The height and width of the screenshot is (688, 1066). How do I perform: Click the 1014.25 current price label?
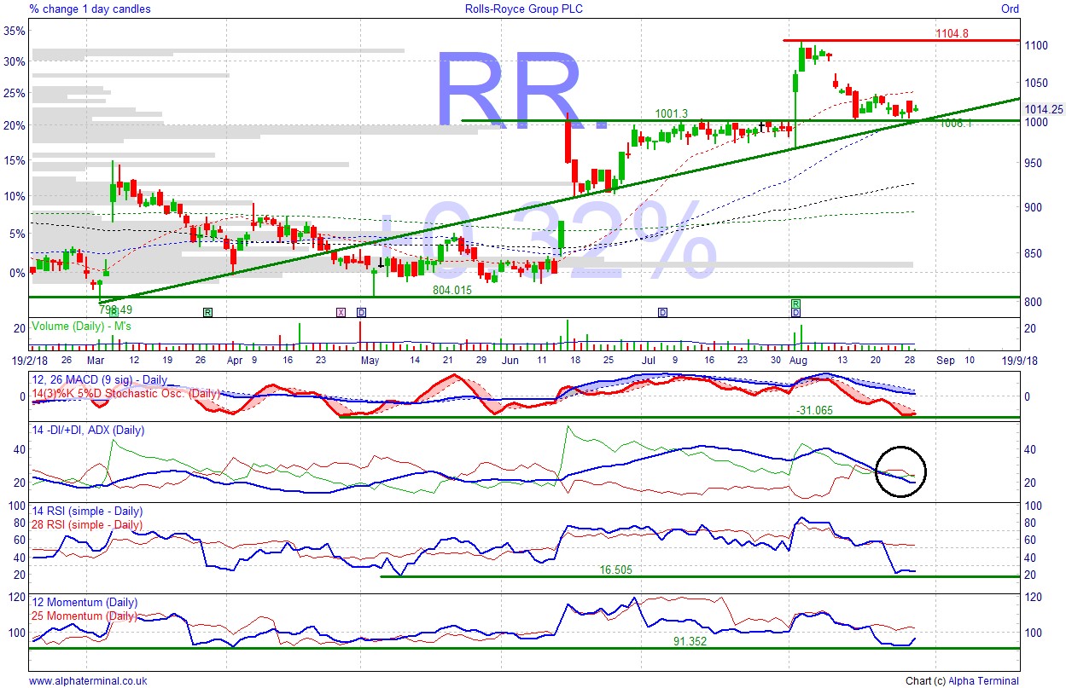point(1044,109)
